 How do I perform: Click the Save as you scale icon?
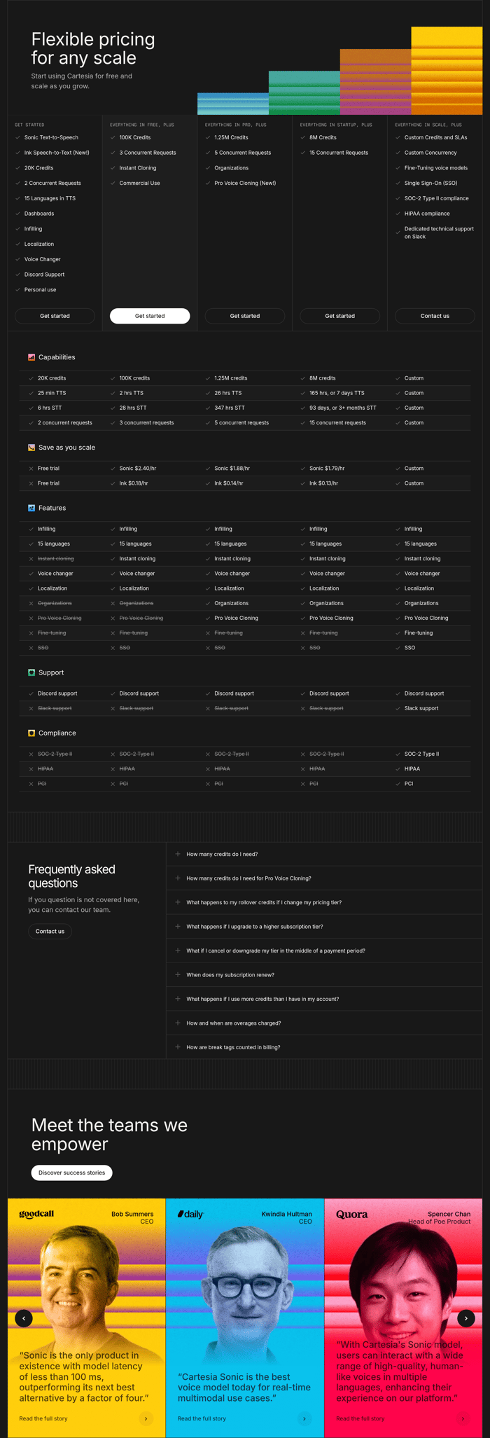tap(31, 448)
